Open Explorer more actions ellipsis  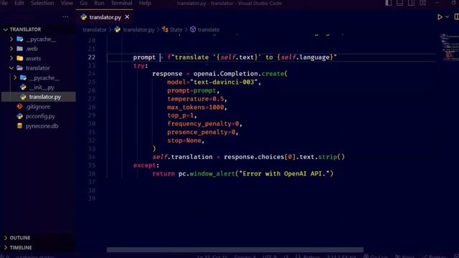coord(65,17)
